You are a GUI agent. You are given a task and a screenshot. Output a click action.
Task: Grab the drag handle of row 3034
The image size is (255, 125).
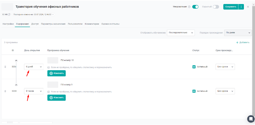click(x=5, y=67)
